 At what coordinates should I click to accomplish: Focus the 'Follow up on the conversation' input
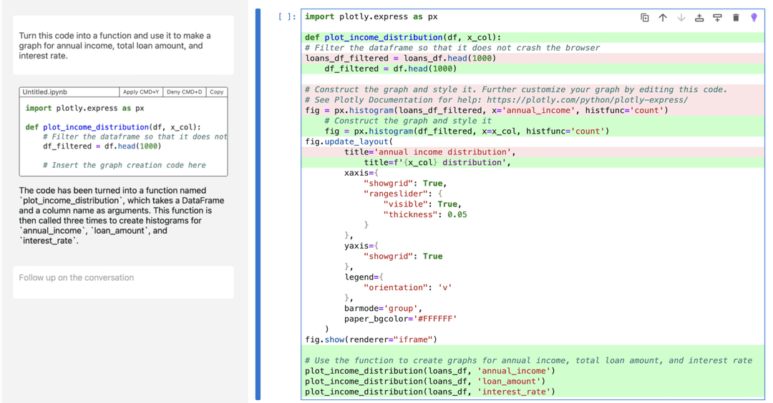[x=123, y=278]
